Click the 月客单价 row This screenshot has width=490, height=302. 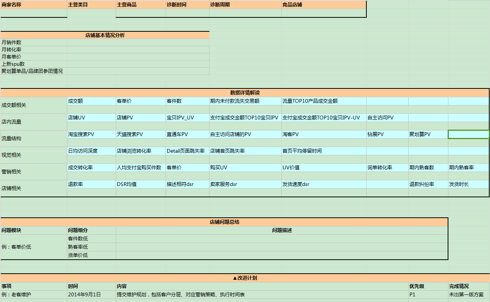(105, 57)
